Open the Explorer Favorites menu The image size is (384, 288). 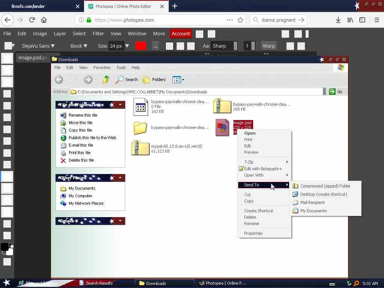102,67
